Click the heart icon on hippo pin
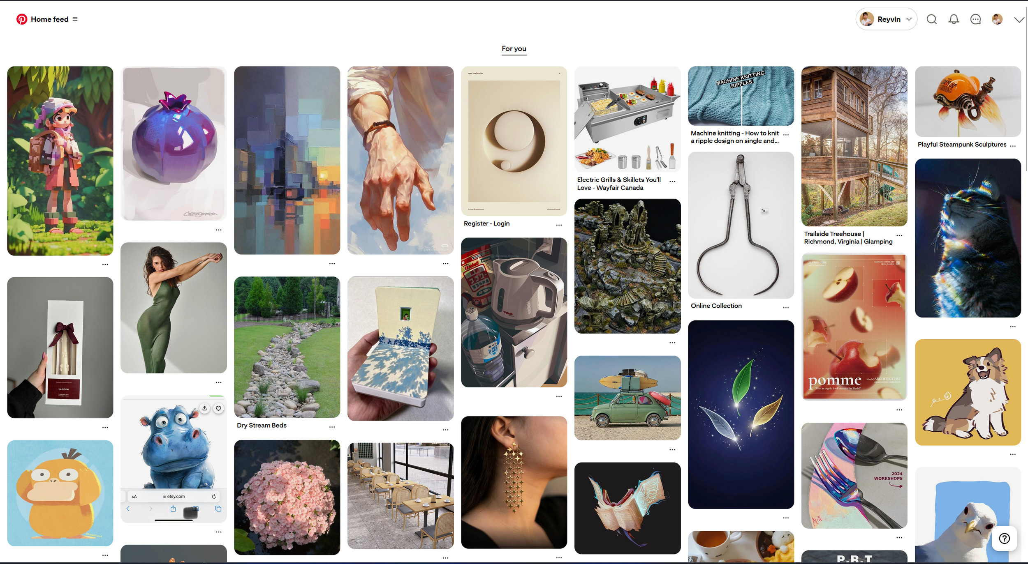 [x=219, y=408]
